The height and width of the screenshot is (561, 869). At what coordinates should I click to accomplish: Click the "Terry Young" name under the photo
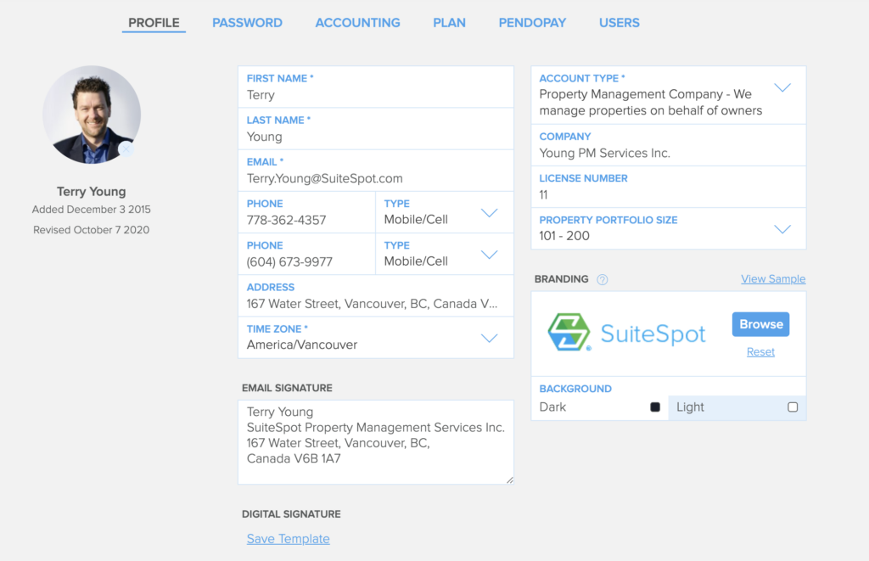(x=92, y=192)
